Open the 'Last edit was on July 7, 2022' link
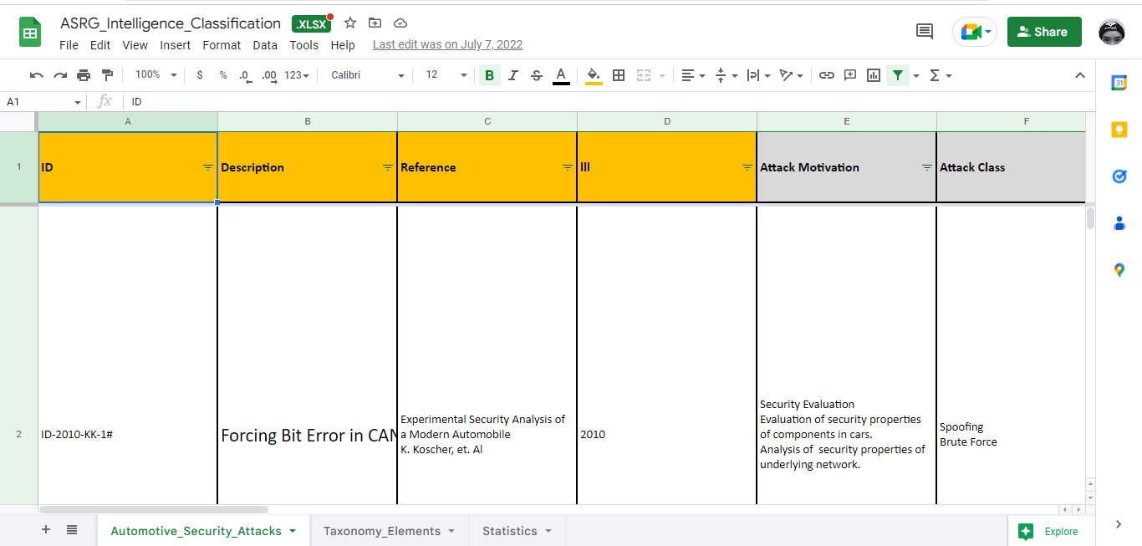1142x546 pixels. point(447,45)
